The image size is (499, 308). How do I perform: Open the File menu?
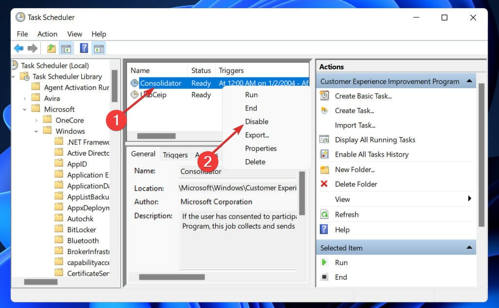(x=22, y=34)
